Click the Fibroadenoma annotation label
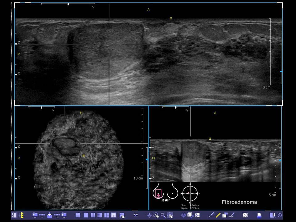The height and width of the screenshot is (222, 296). click(239, 202)
